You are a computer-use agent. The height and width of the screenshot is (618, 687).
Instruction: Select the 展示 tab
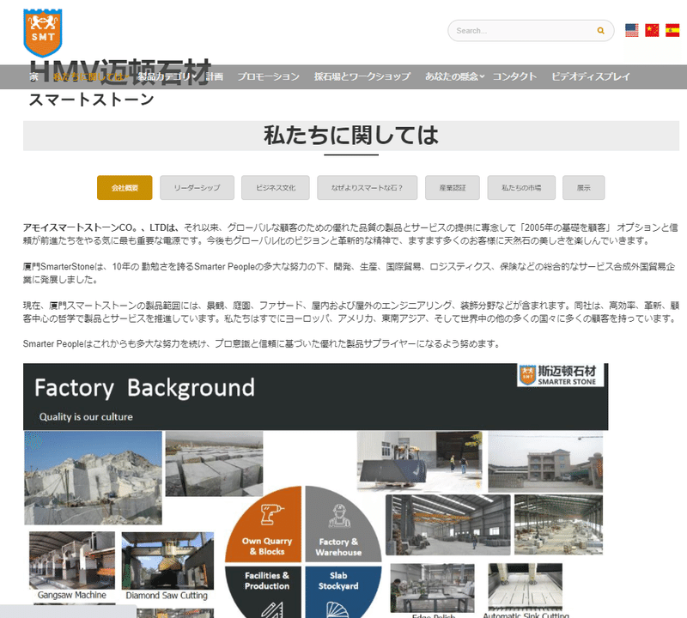pyautogui.click(x=584, y=188)
